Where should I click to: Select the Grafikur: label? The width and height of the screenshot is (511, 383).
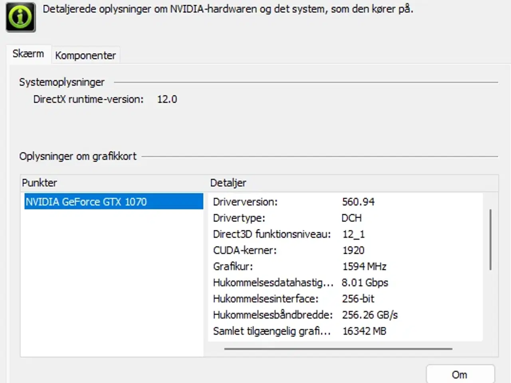[233, 266]
